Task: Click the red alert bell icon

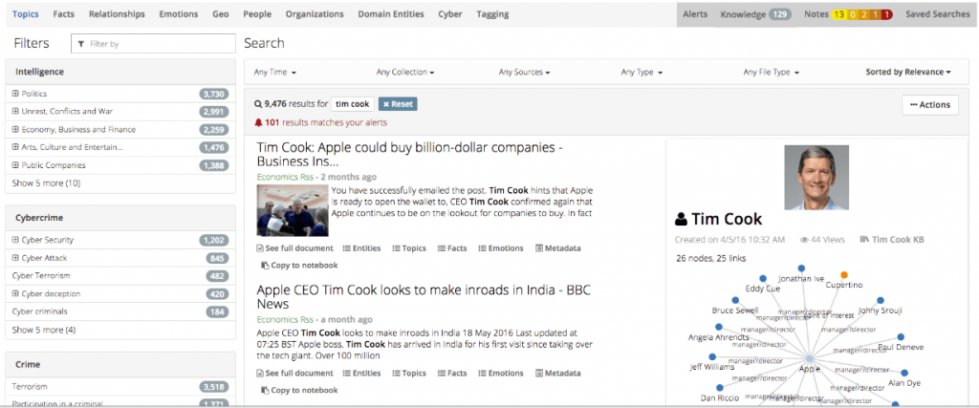Action: pos(258,122)
